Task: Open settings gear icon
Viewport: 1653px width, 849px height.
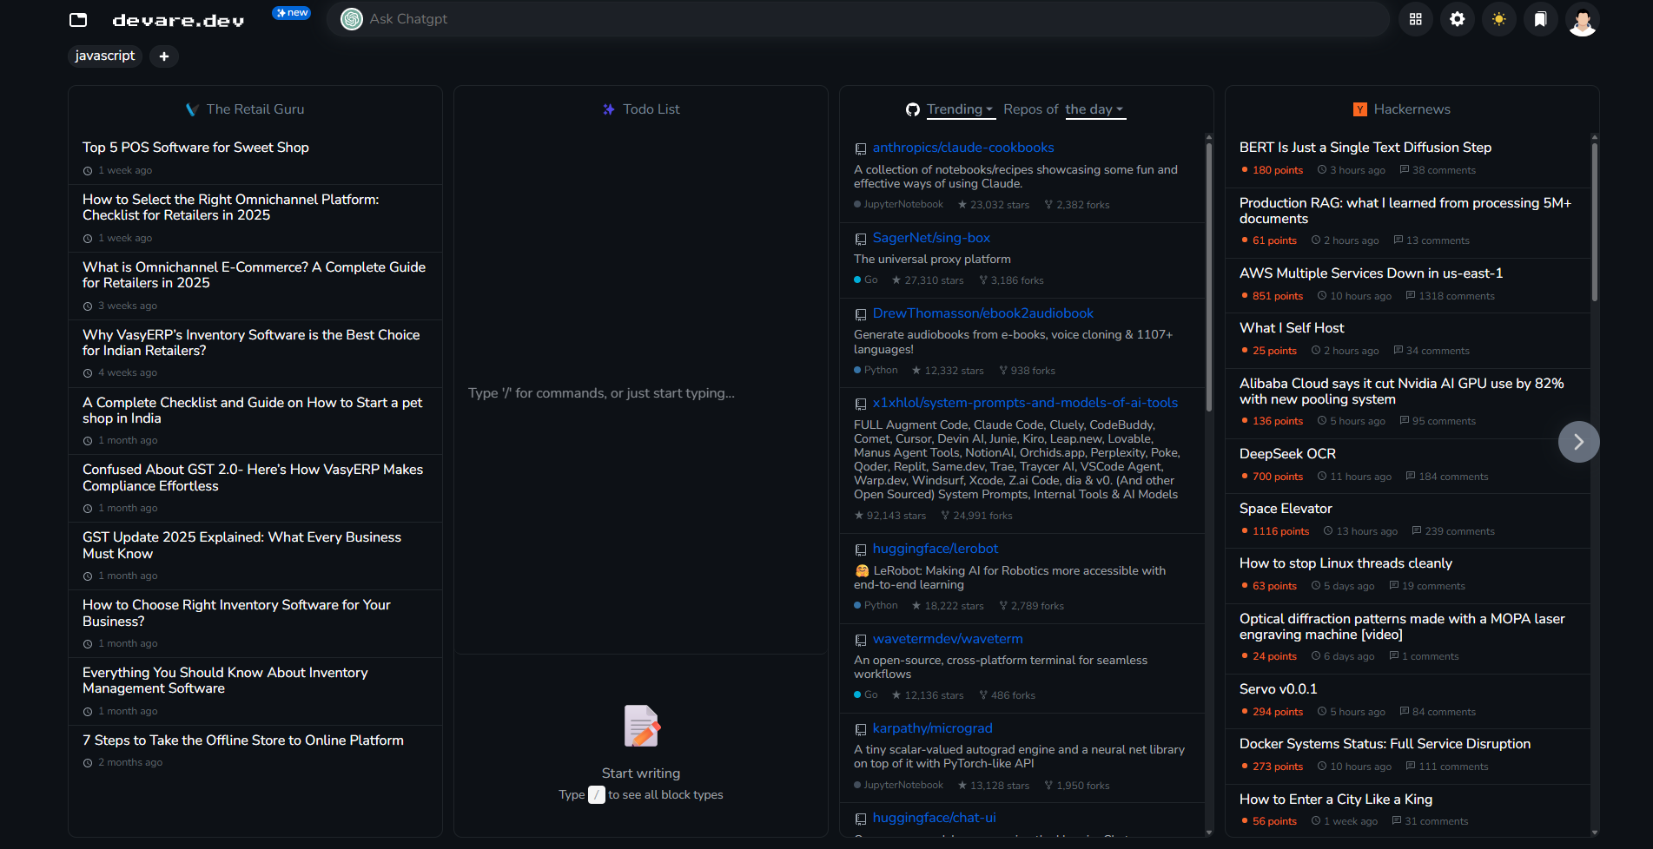Action: 1458,19
